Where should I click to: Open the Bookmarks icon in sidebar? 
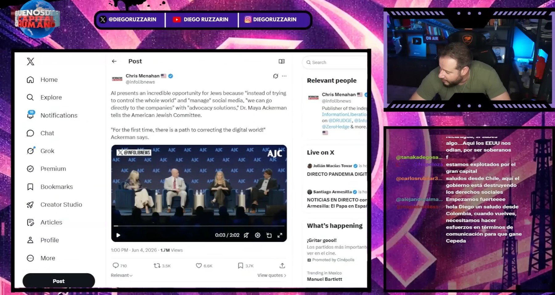point(30,187)
